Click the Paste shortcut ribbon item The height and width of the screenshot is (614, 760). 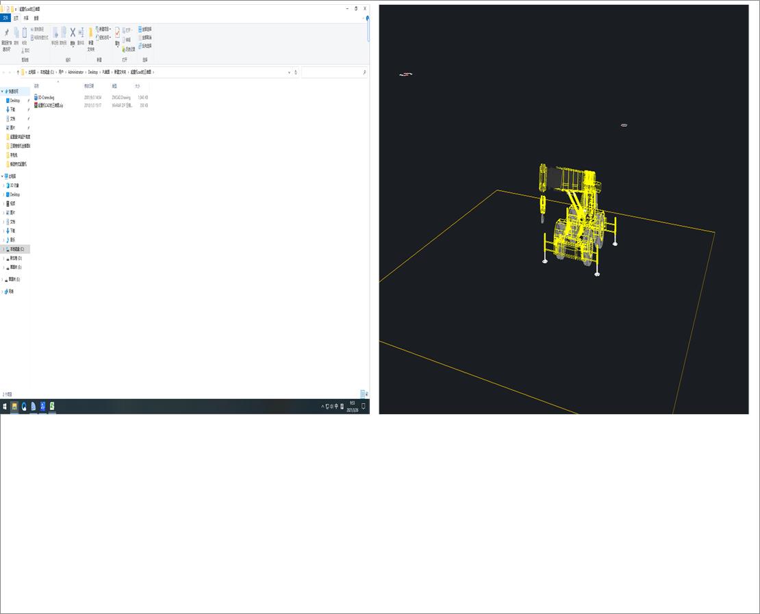[x=40, y=38]
